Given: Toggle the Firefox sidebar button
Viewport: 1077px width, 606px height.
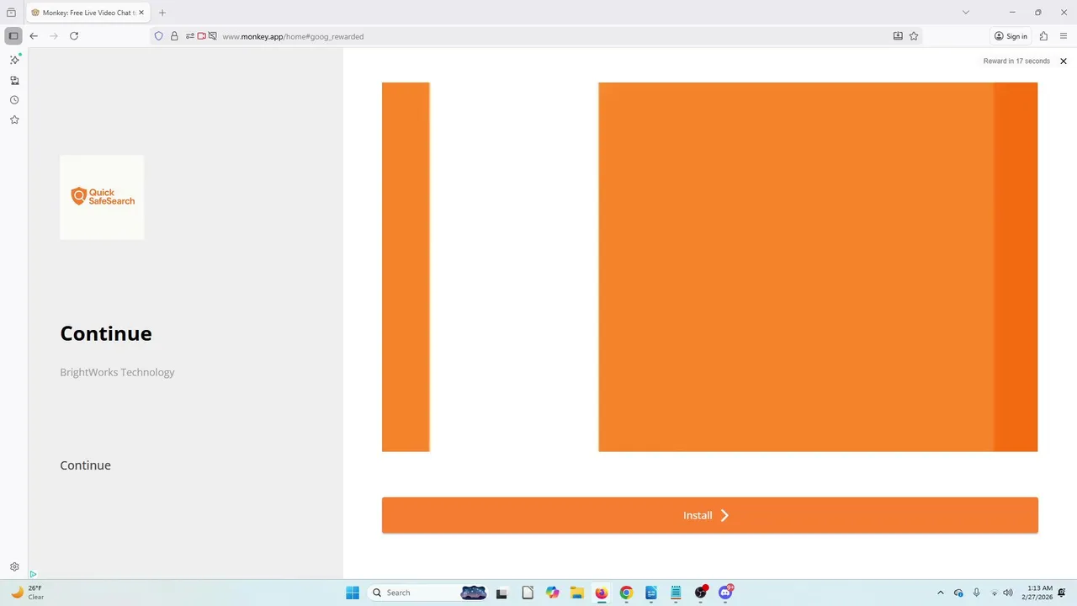Looking at the screenshot, I should 13,36.
